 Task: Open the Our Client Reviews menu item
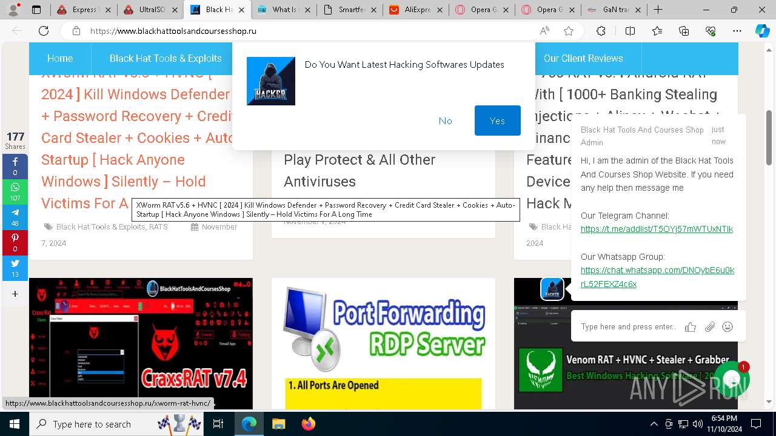[x=583, y=58]
